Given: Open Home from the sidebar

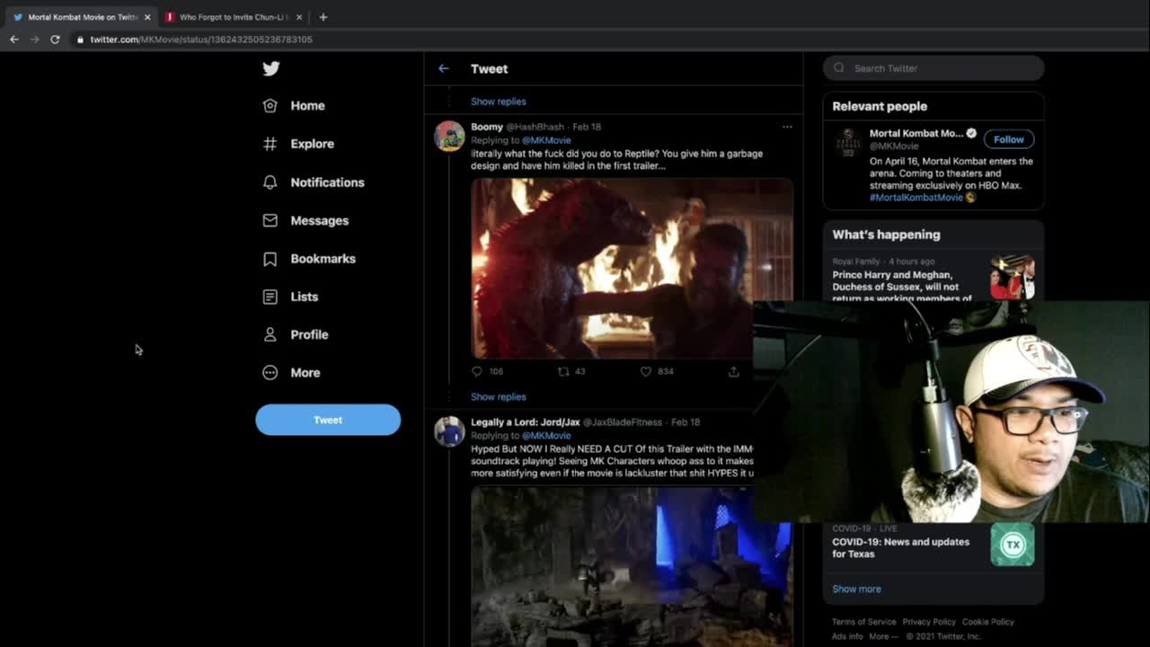Looking at the screenshot, I should (307, 106).
